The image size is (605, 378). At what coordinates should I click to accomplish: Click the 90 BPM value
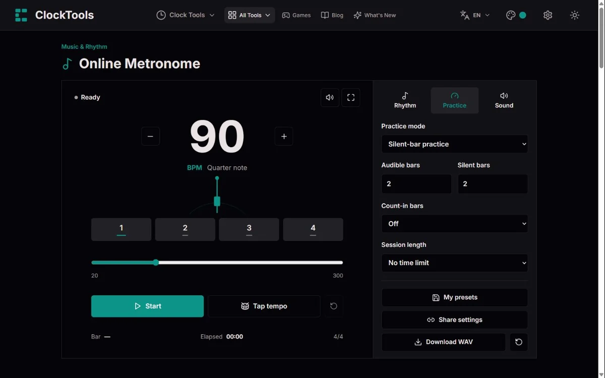pyautogui.click(x=217, y=137)
